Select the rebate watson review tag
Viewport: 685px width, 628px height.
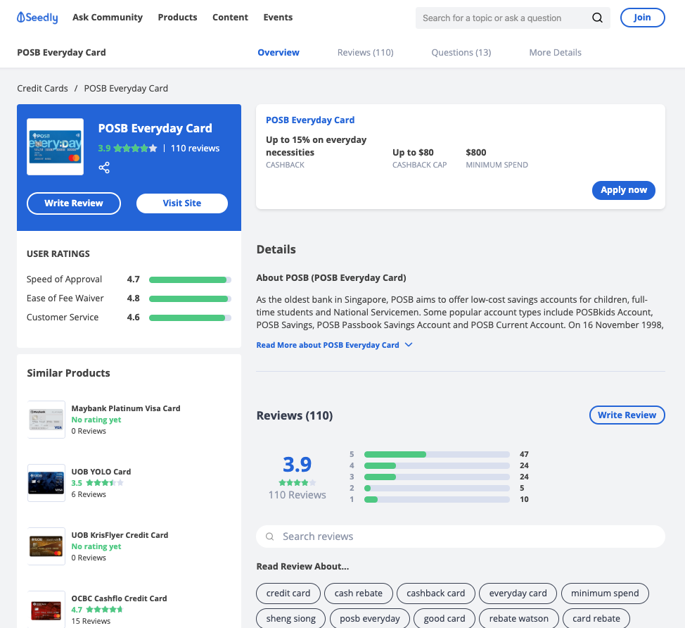[518, 618]
